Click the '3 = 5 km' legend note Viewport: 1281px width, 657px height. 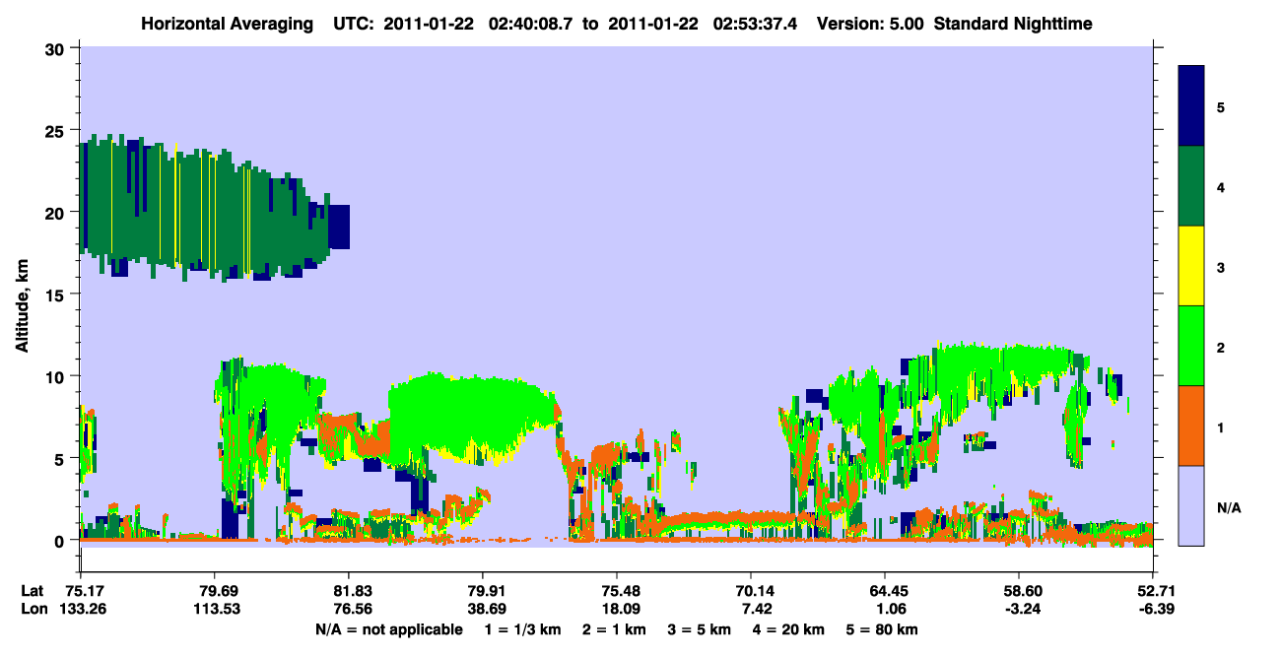701,629
